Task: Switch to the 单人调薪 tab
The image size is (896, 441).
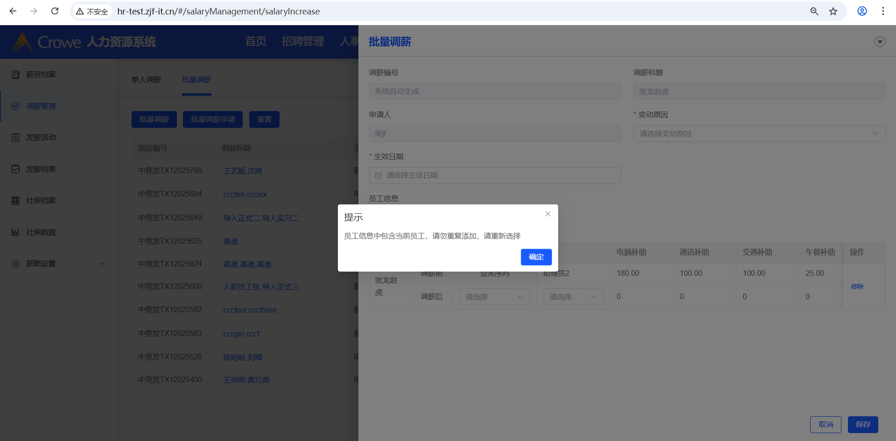Action: click(146, 80)
